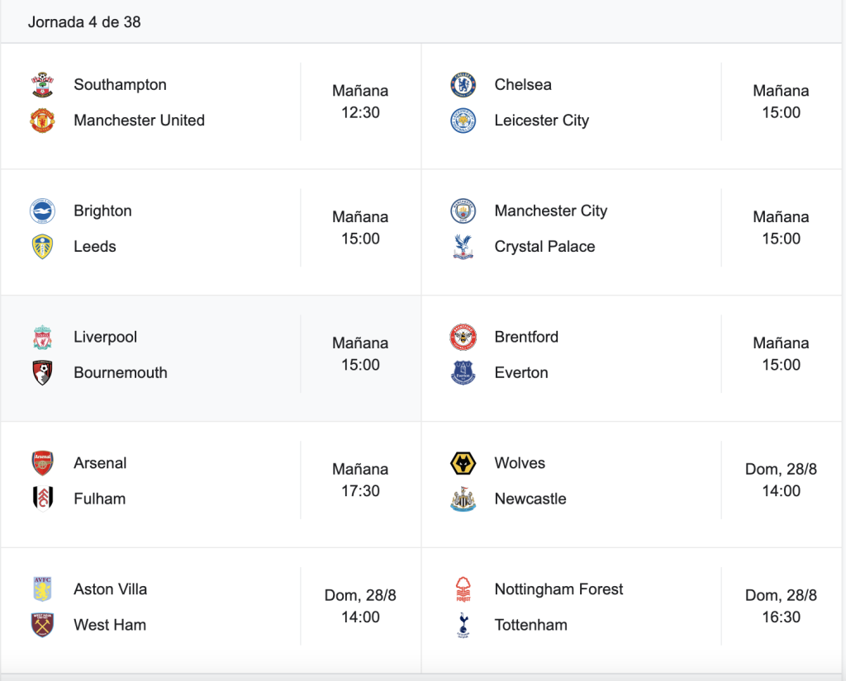Select the Aston Villa team name
Screen dimensions: 846x681
point(110,589)
